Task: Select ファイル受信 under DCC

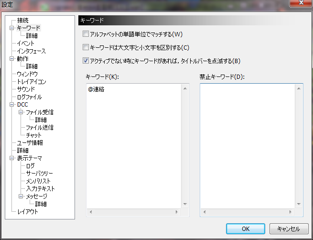Action: [x=40, y=112]
